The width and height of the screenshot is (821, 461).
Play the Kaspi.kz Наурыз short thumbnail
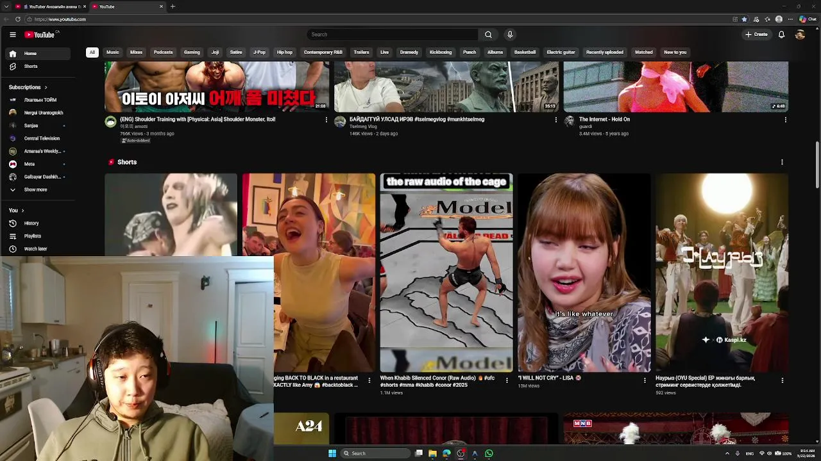(x=722, y=273)
